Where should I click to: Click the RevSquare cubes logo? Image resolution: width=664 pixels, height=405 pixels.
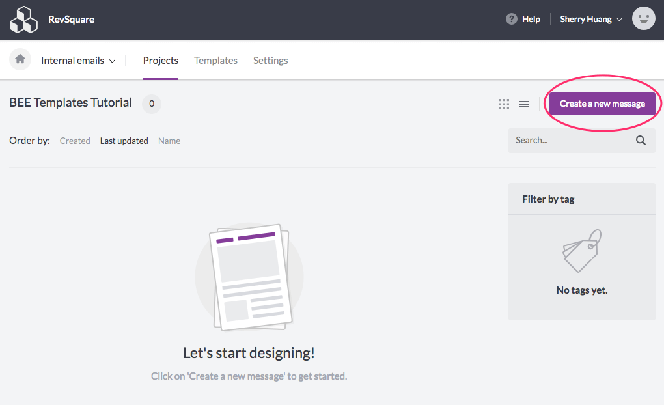click(x=23, y=20)
